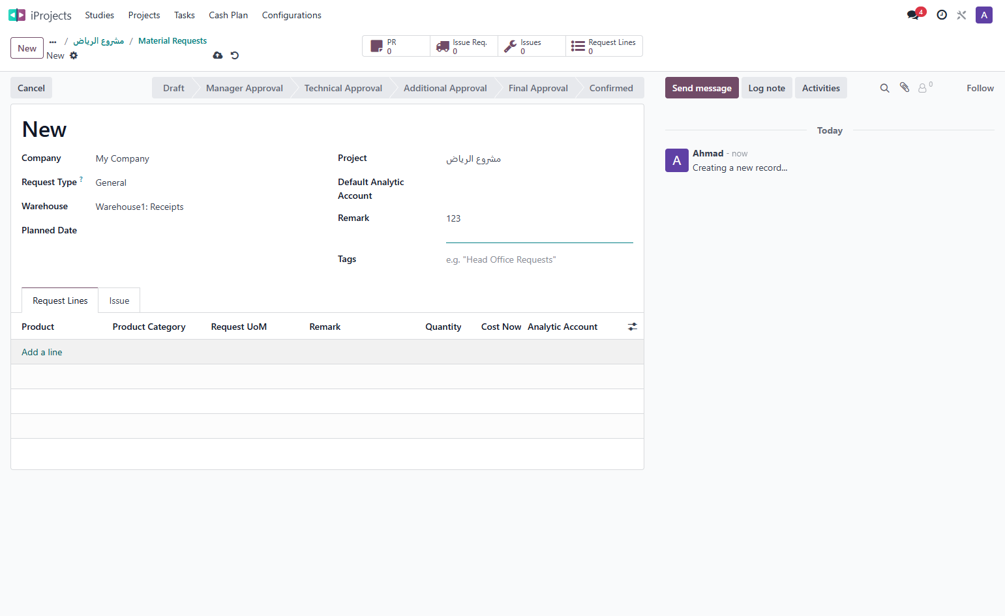Click Send message button

(x=702, y=88)
